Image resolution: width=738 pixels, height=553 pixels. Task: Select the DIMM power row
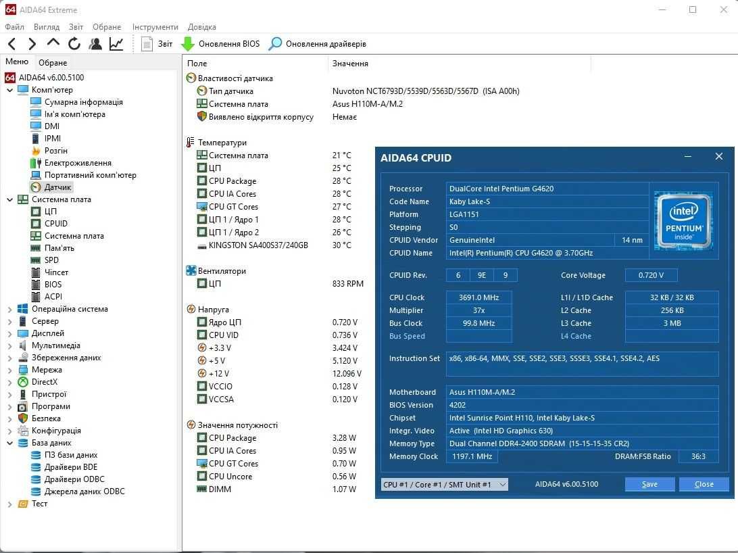pos(276,489)
